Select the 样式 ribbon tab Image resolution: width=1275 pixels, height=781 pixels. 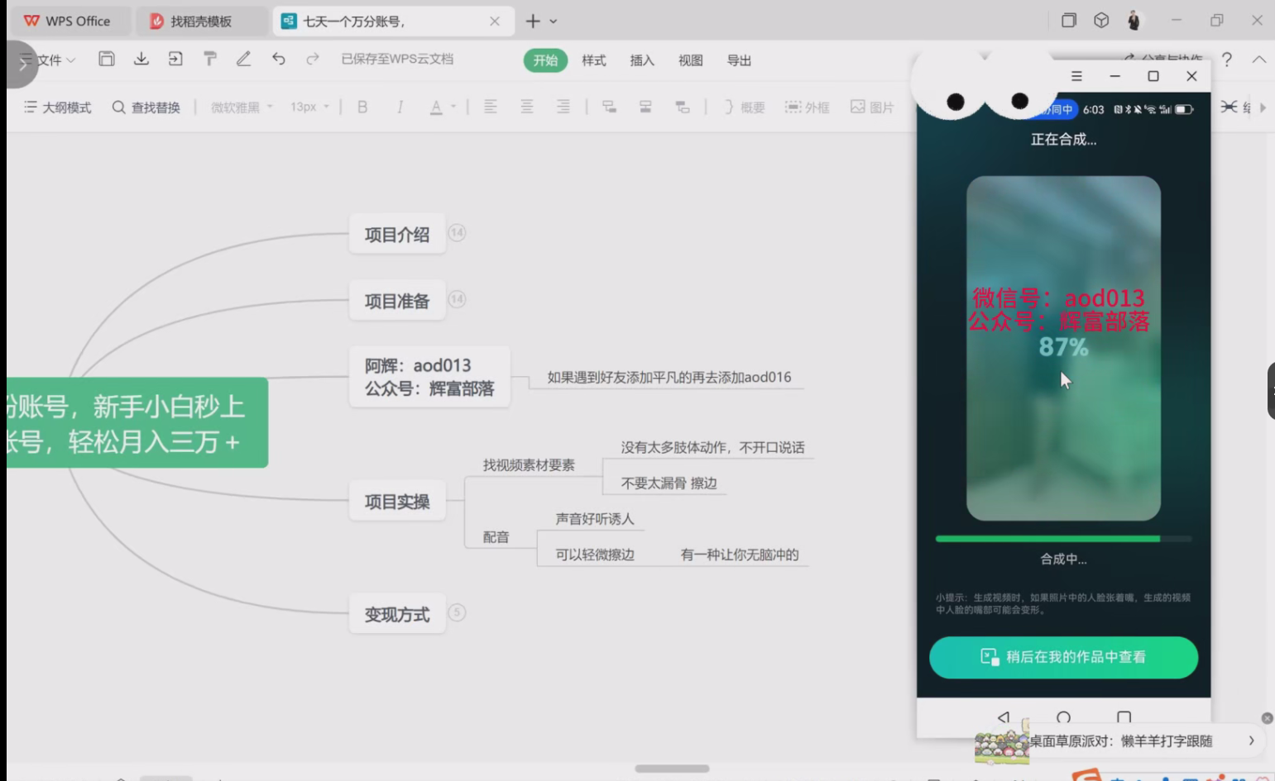[x=594, y=60]
